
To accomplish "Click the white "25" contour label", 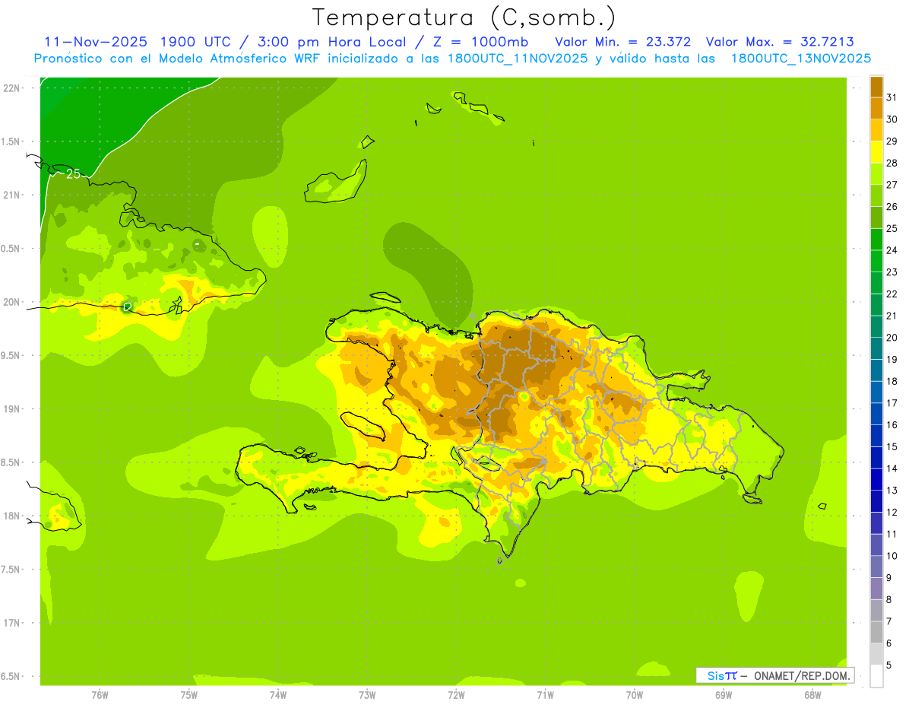I will pyautogui.click(x=72, y=174).
